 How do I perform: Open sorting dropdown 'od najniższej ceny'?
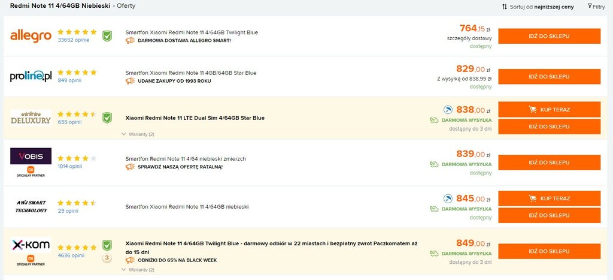[554, 7]
